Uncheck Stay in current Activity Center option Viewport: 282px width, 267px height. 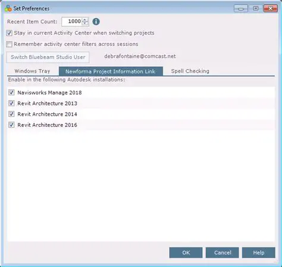9,33
